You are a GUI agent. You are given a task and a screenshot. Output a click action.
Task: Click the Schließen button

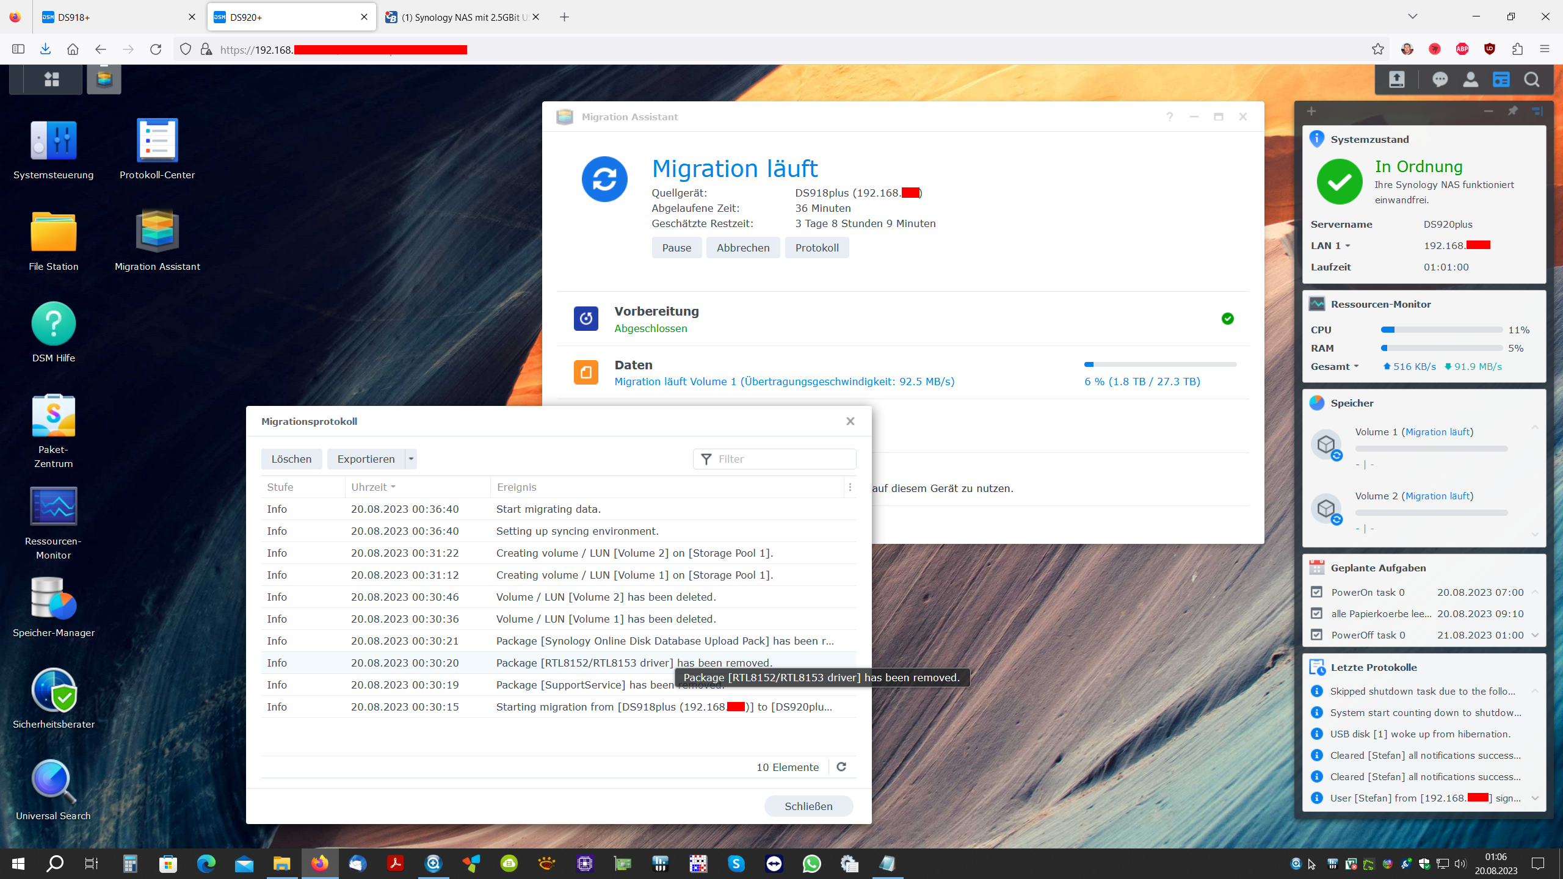[808, 806]
